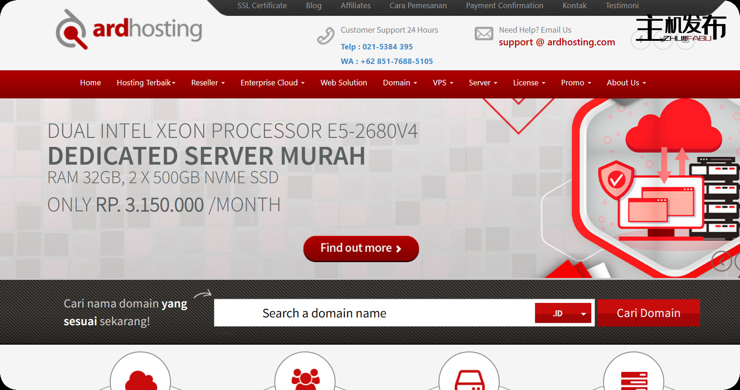Open the VPS dropdown menu

click(x=443, y=83)
